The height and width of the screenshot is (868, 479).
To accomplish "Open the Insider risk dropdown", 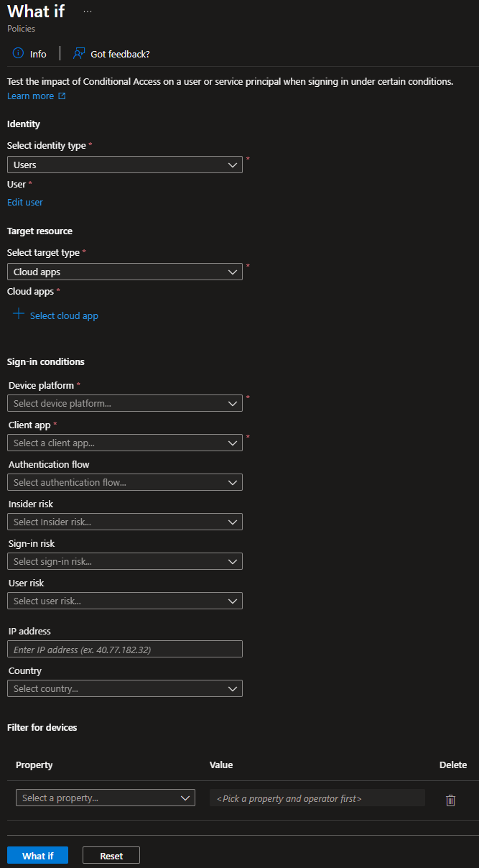I will click(x=125, y=522).
